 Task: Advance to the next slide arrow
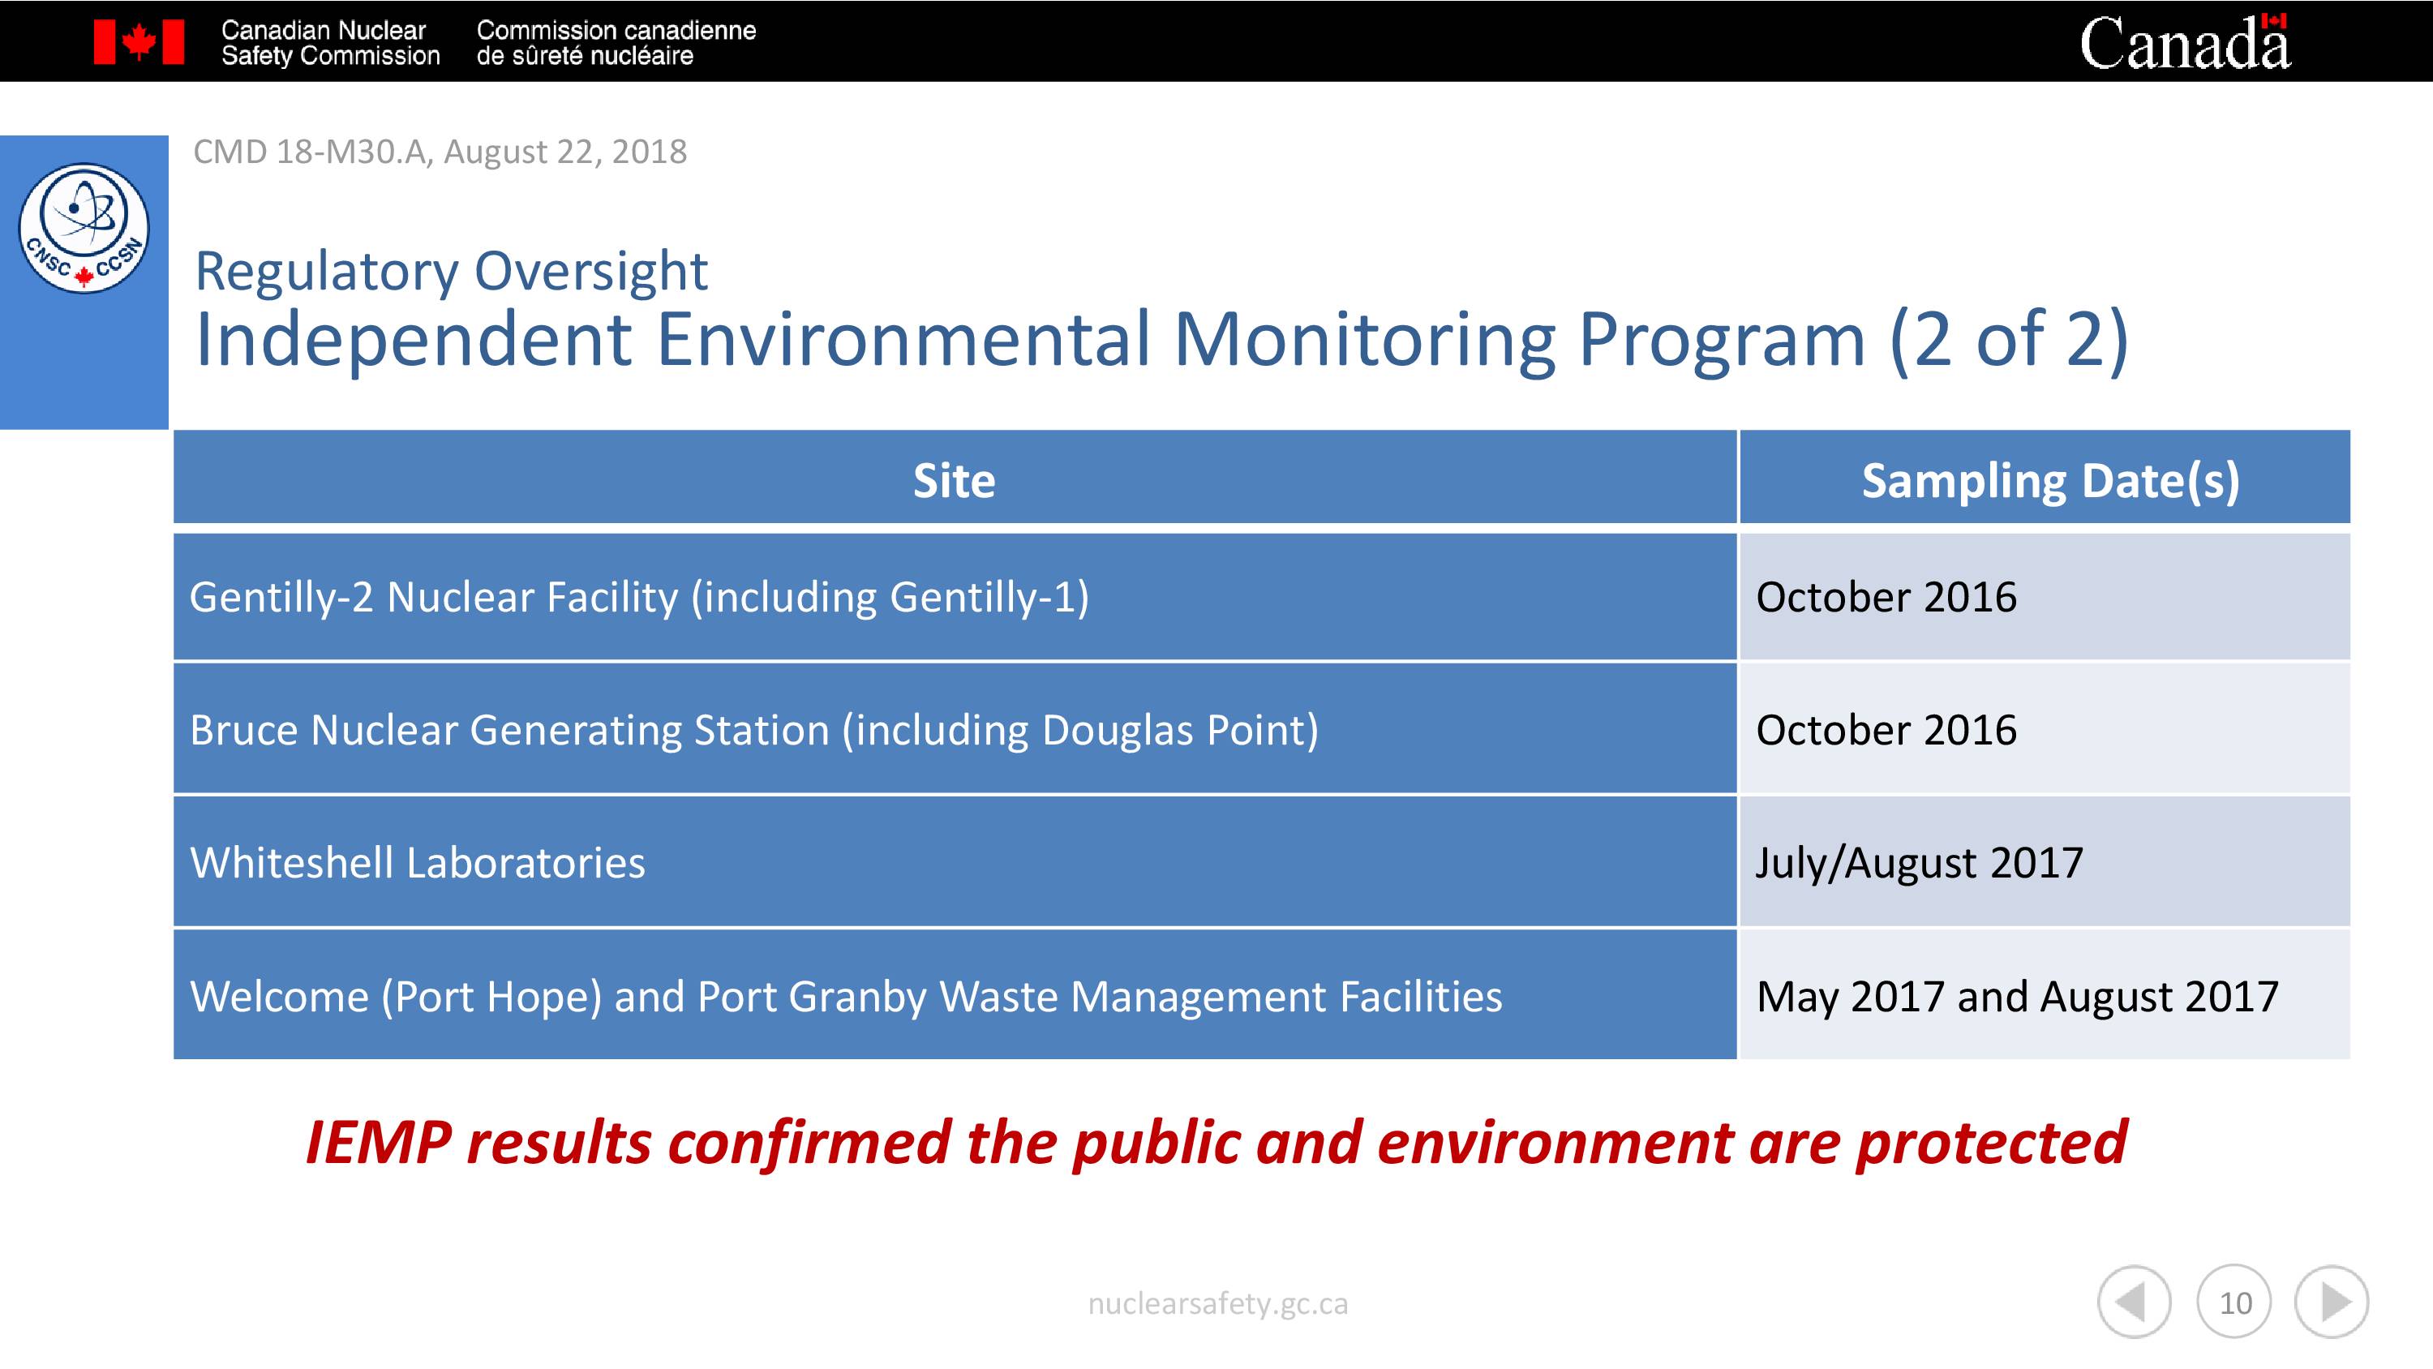tap(2332, 1302)
